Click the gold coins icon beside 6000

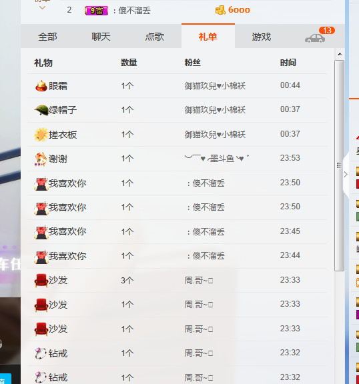[x=220, y=10]
